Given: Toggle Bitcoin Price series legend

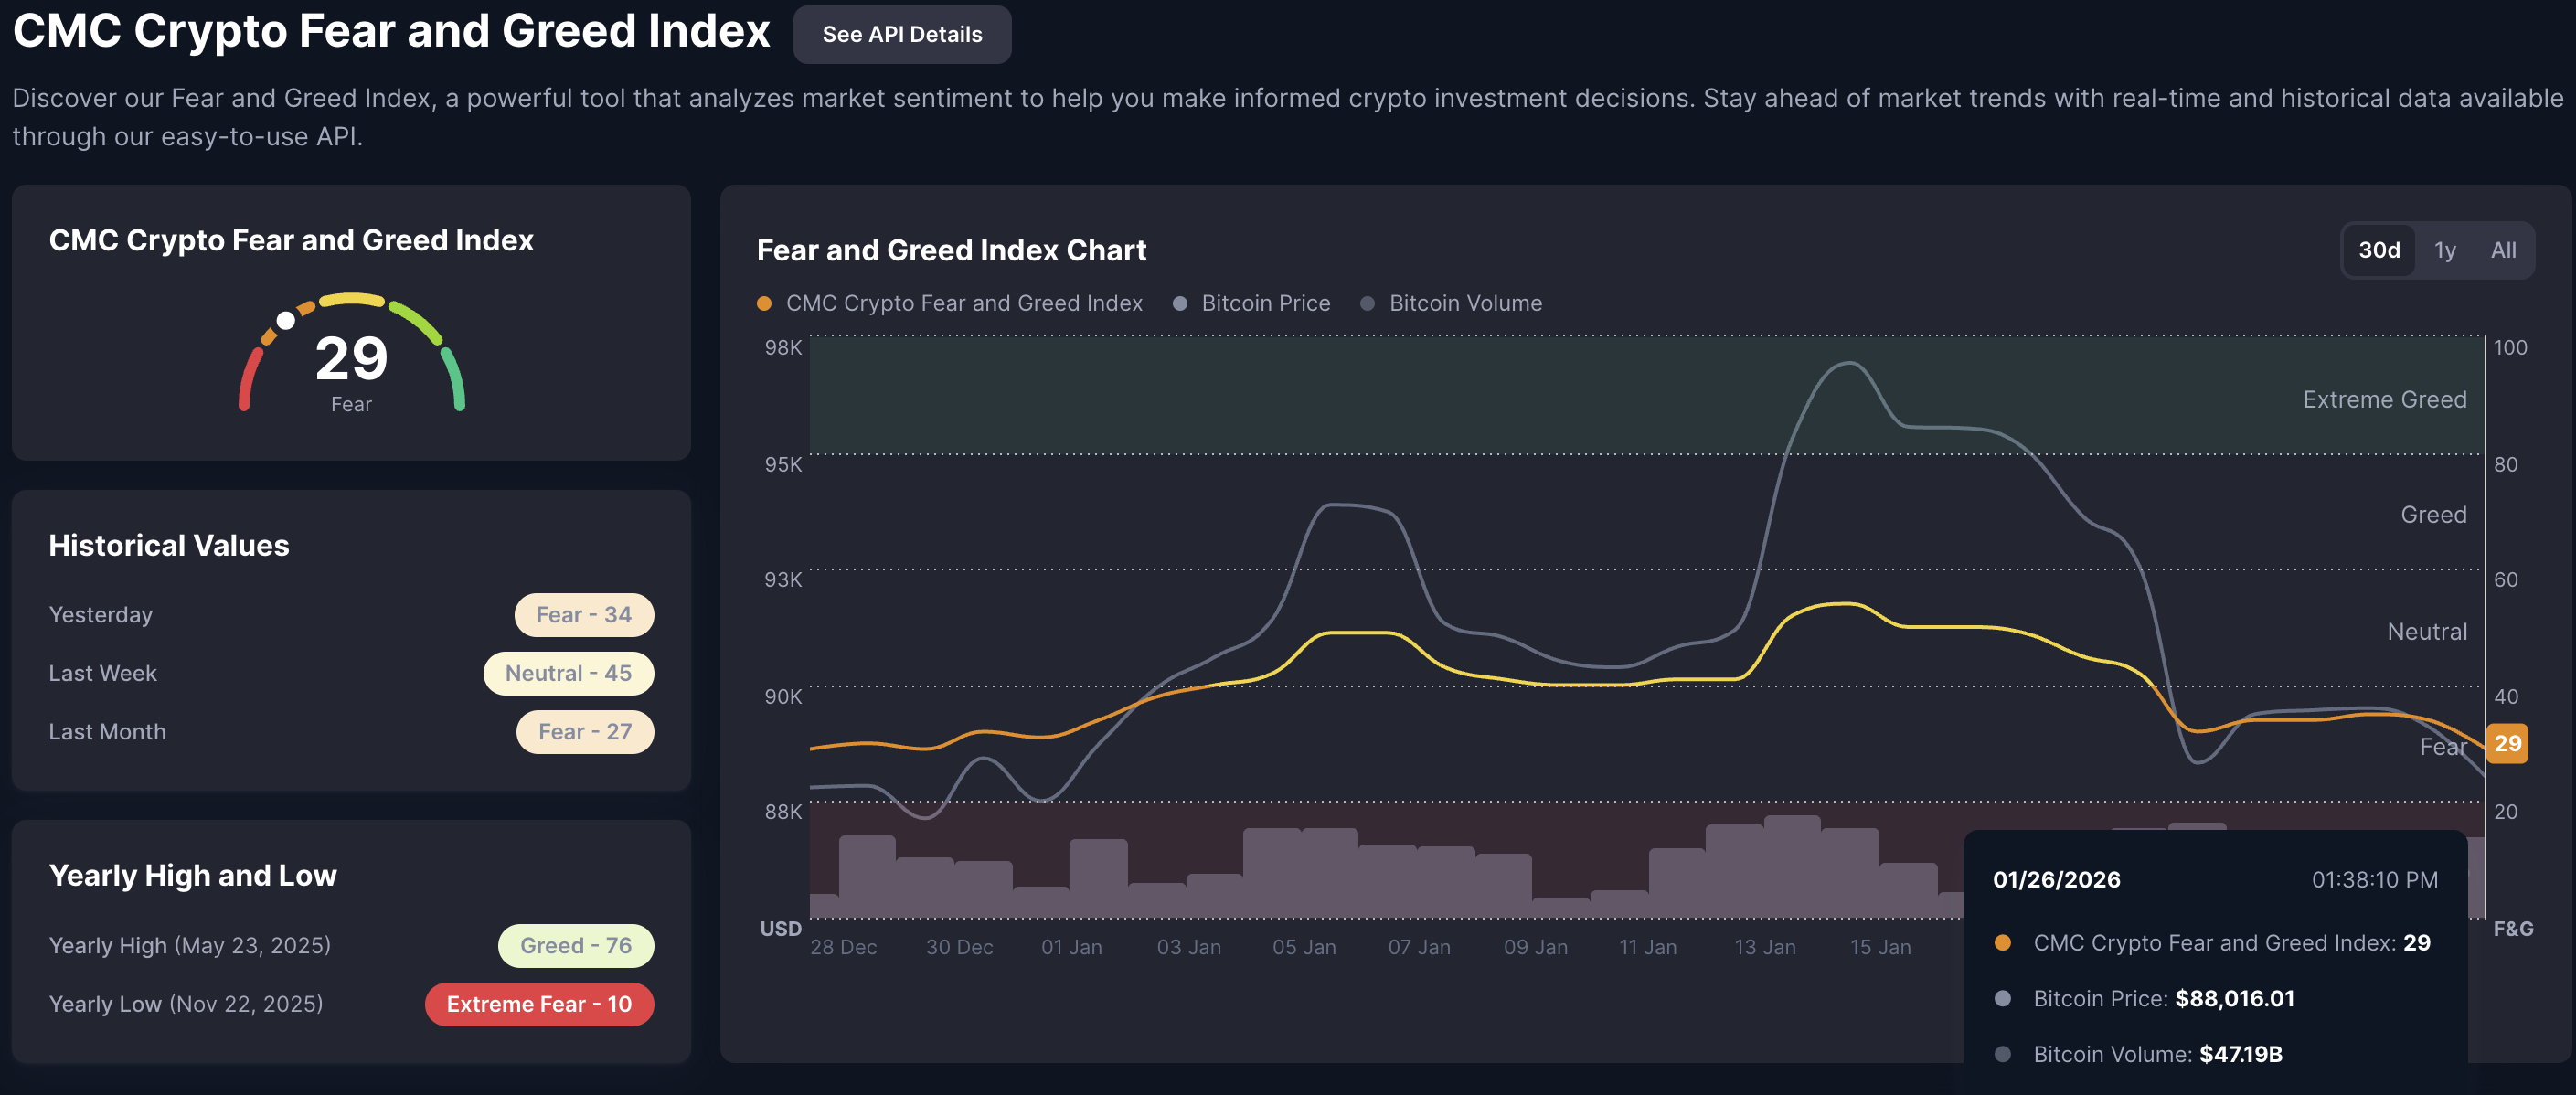Looking at the screenshot, I should (1264, 303).
